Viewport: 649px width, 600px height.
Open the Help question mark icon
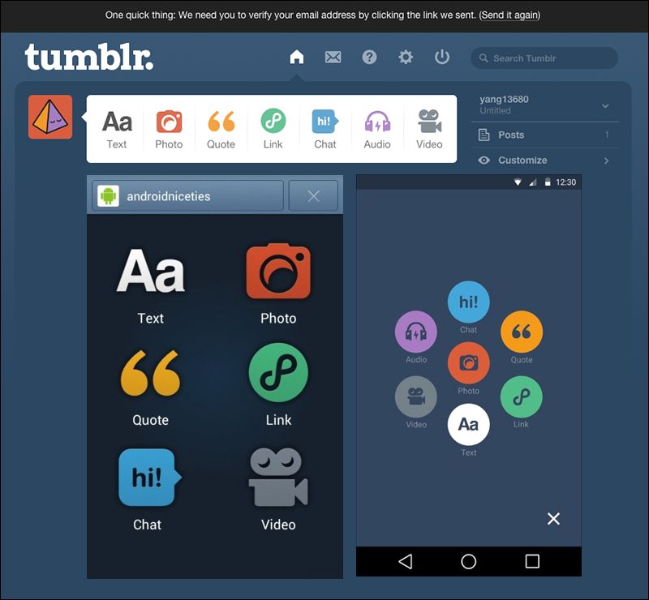(x=369, y=58)
